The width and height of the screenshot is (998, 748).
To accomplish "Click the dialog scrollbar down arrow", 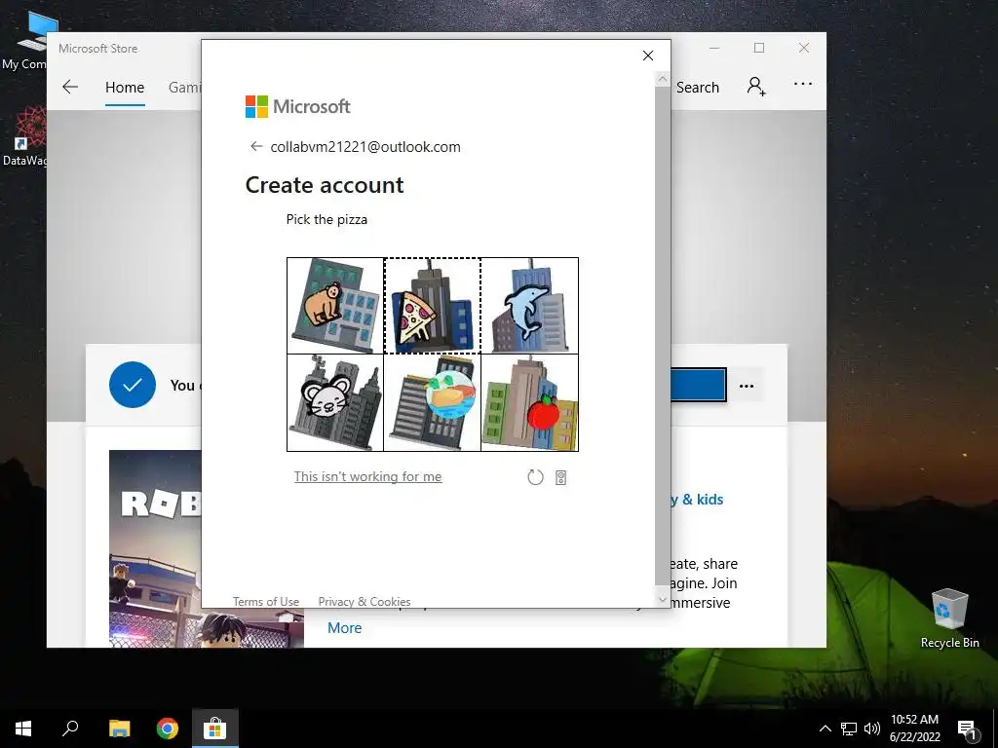I will [x=662, y=599].
